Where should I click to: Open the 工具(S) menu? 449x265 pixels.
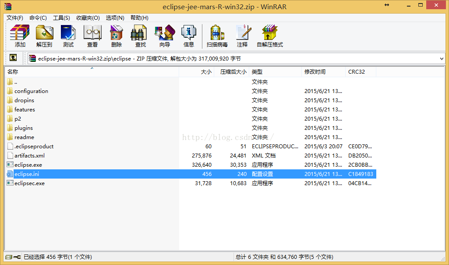point(61,18)
